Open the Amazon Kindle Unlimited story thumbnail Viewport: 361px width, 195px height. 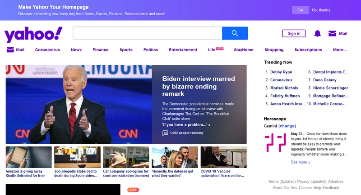(x=28, y=157)
